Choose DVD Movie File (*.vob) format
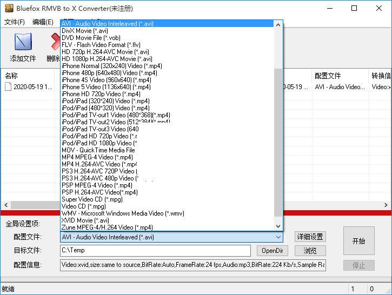The width and height of the screenshot is (392, 295). (167, 38)
